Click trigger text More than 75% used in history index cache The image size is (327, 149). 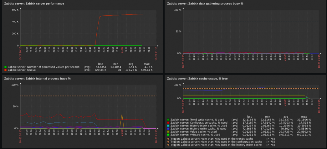pyautogui.click(x=216, y=145)
